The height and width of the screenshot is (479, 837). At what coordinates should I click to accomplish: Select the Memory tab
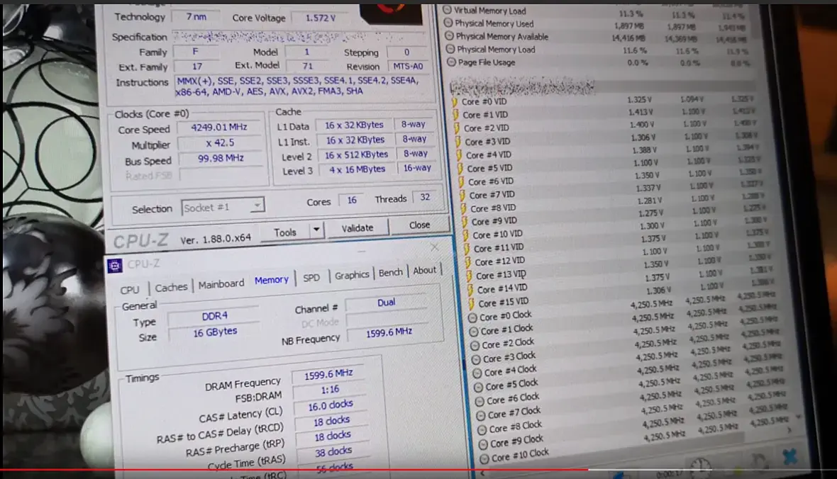pos(271,280)
